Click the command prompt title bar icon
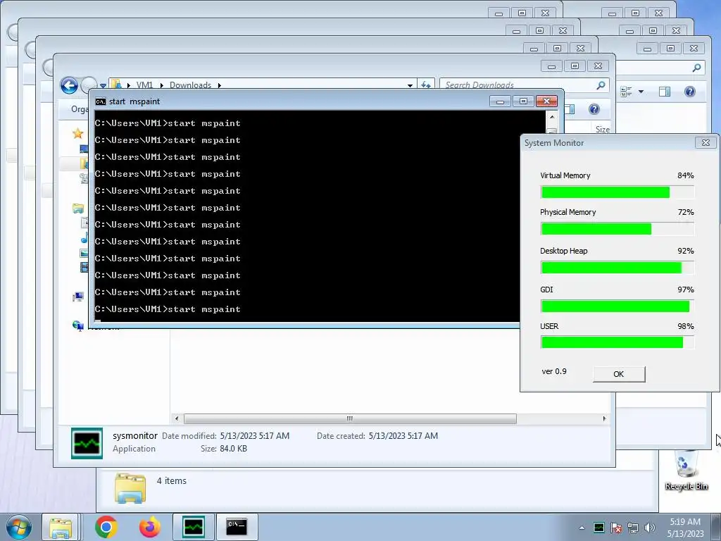 (100, 101)
